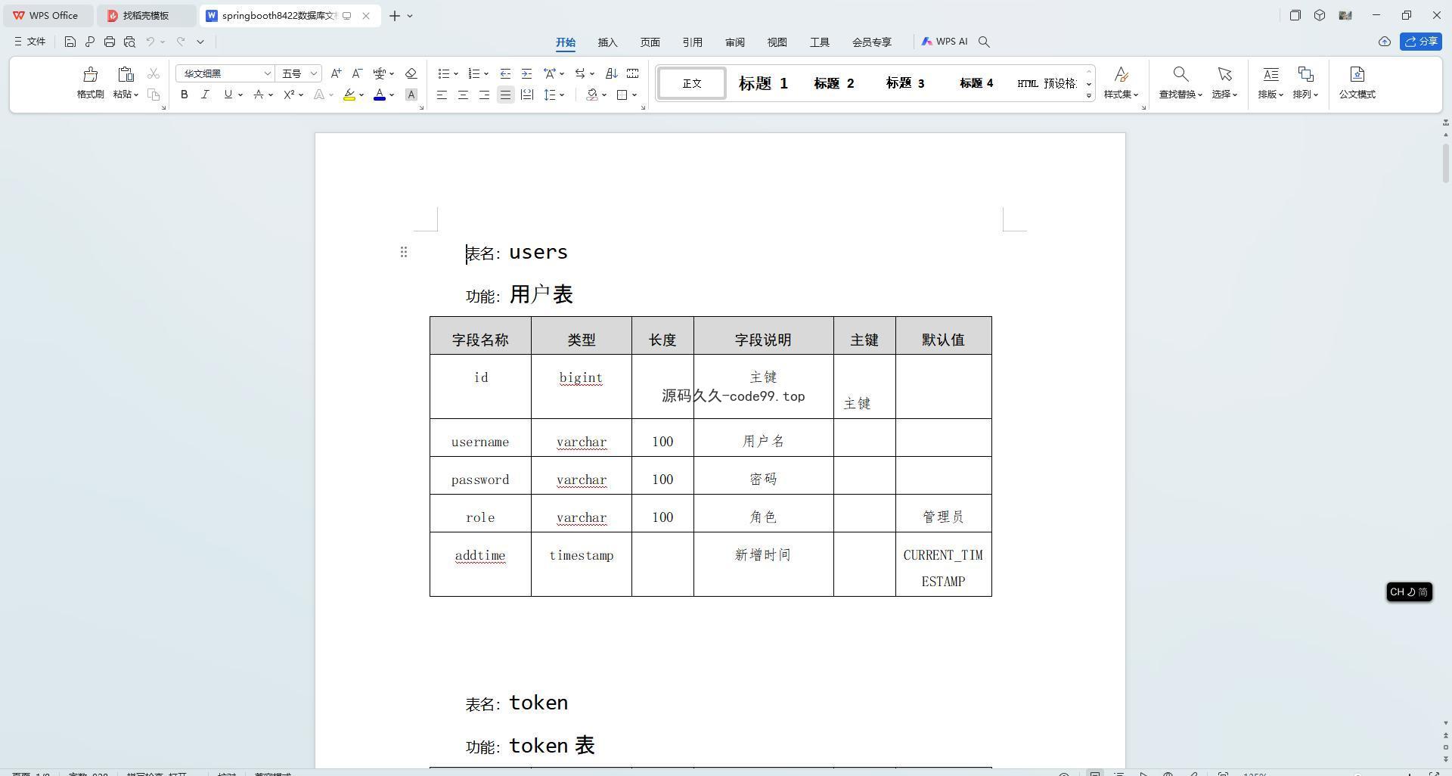Image resolution: width=1452 pixels, height=776 pixels.
Task: Apply the 标题 2 heading style
Action: (834, 83)
